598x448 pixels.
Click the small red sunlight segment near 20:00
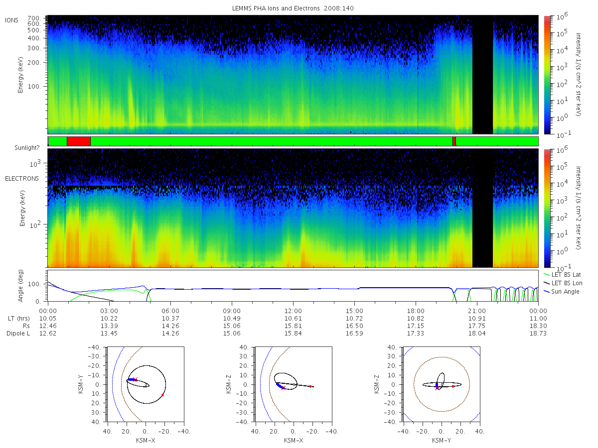pos(454,141)
